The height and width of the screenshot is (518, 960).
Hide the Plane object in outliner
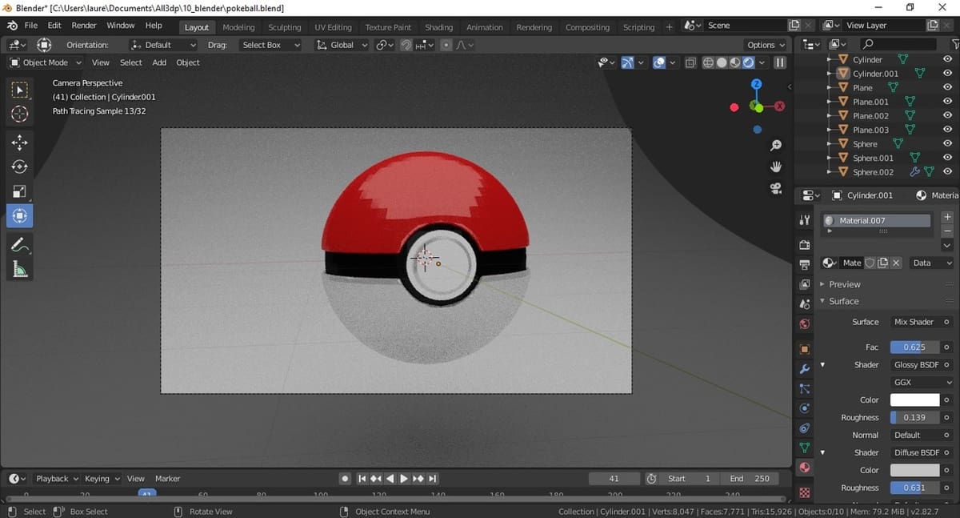pos(947,87)
